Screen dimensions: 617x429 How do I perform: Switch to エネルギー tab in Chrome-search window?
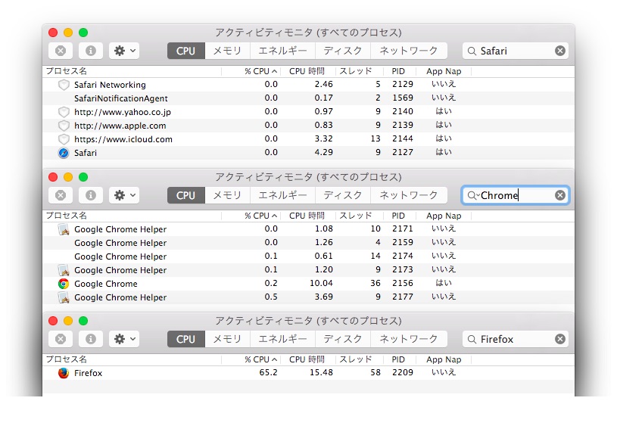(283, 195)
